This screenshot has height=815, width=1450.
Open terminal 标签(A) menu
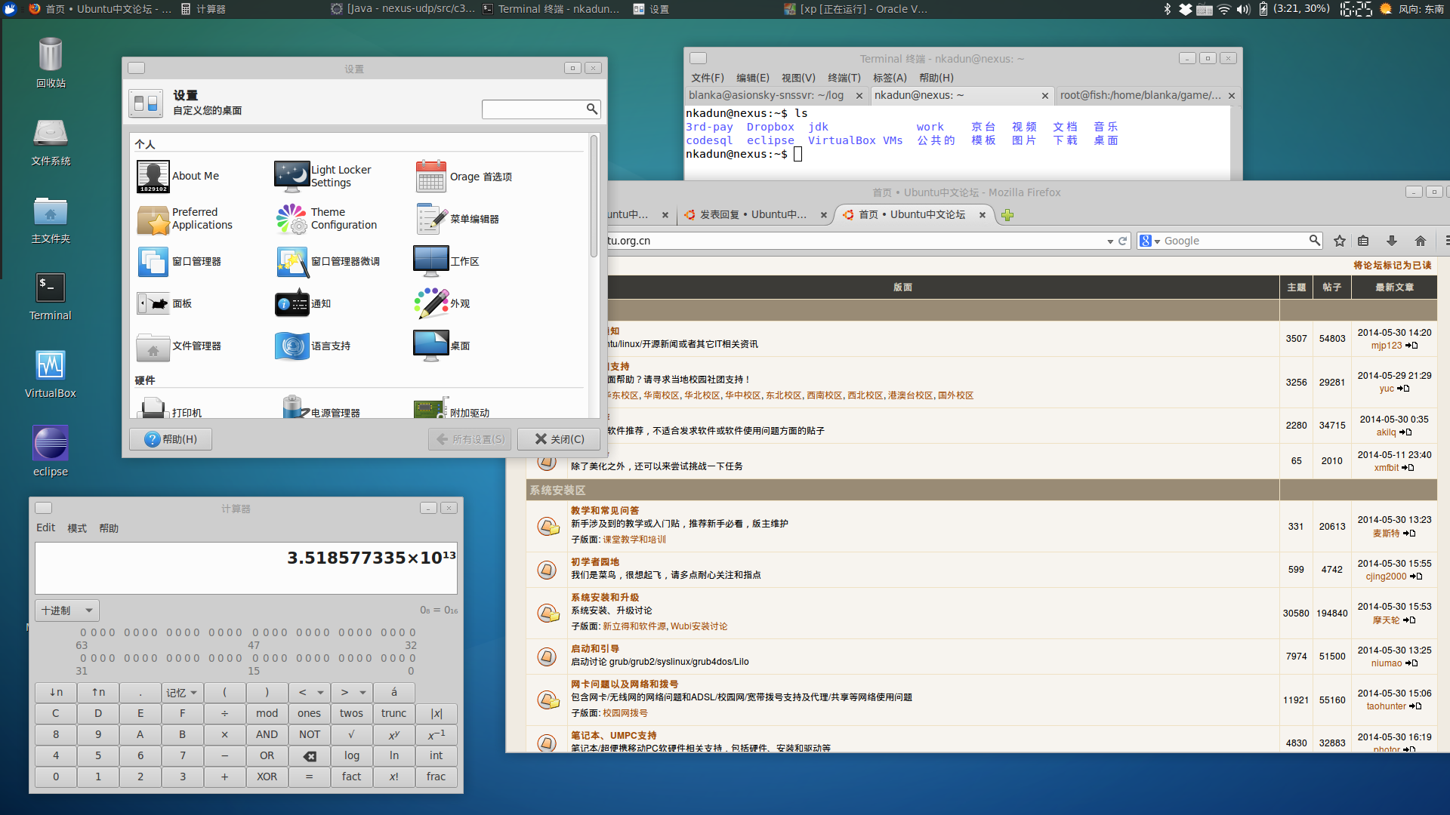[890, 78]
